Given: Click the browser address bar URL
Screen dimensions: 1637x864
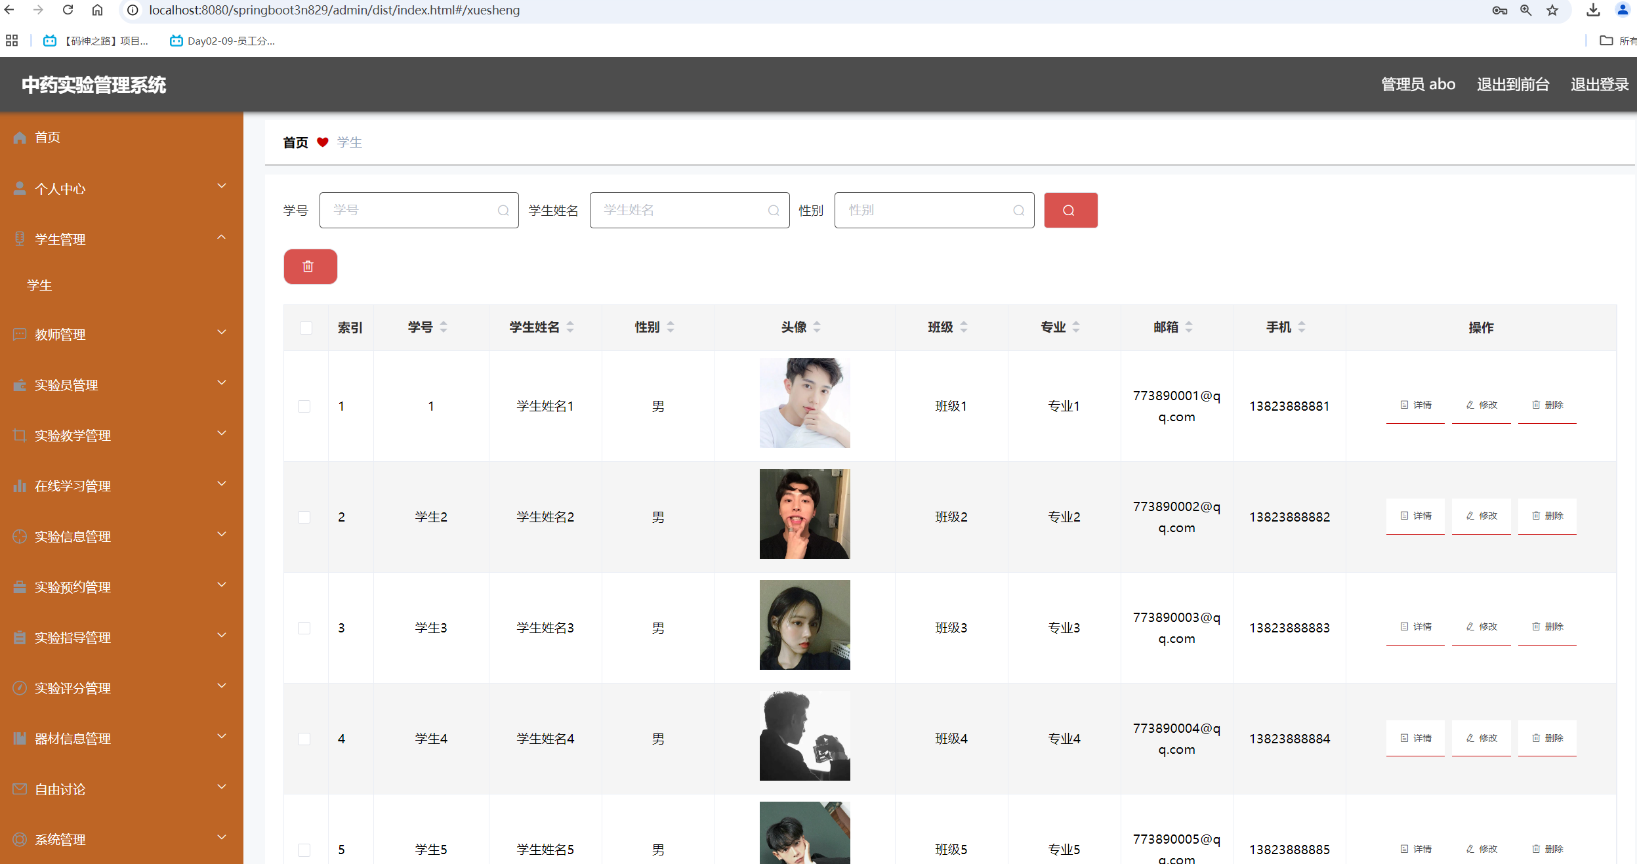Looking at the screenshot, I should click(334, 10).
